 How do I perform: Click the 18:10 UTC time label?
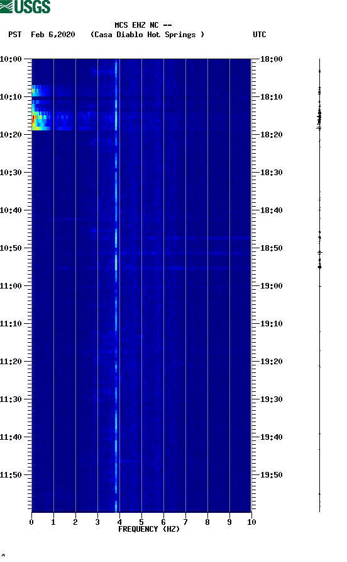[x=271, y=97]
